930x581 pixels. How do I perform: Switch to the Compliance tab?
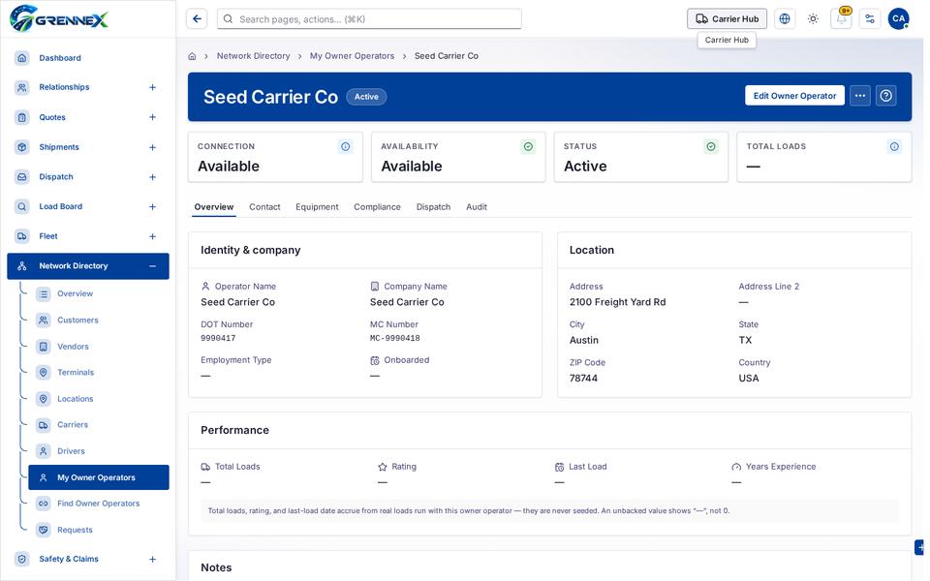(377, 207)
